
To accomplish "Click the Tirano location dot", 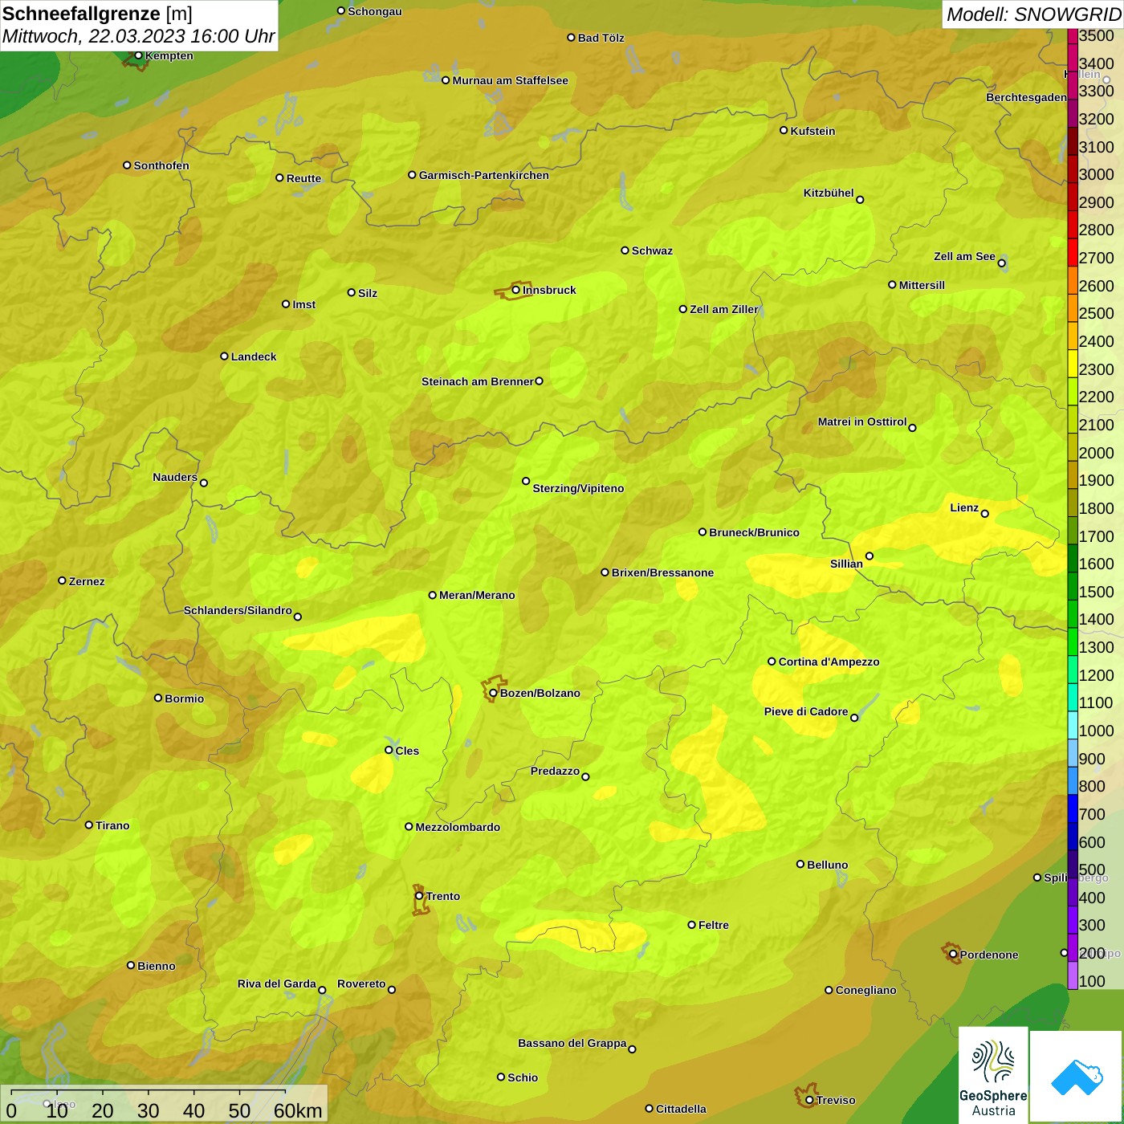I will [x=89, y=825].
